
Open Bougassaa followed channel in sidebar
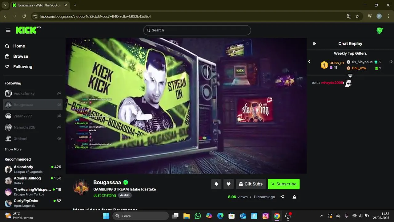click(33, 105)
